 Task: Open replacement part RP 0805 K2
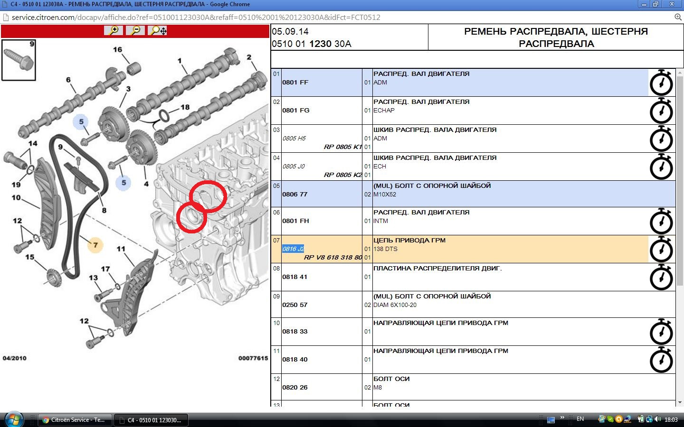[x=343, y=175]
